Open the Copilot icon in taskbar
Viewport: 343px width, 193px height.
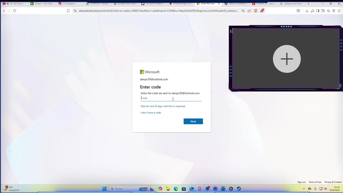coord(160,189)
